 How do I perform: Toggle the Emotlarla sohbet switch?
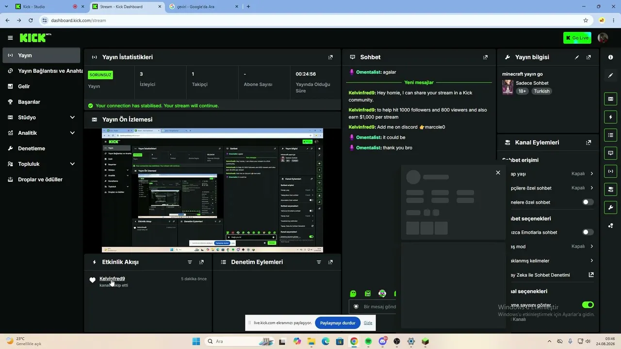(x=588, y=232)
